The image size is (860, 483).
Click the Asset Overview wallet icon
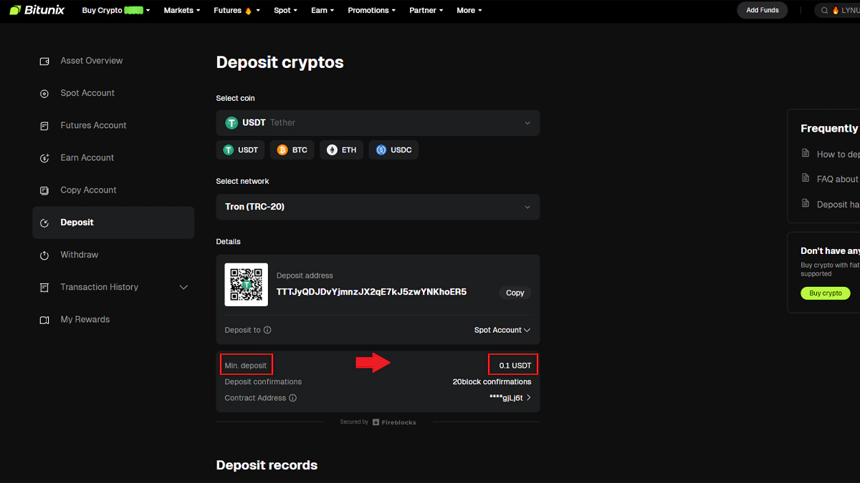coord(44,62)
